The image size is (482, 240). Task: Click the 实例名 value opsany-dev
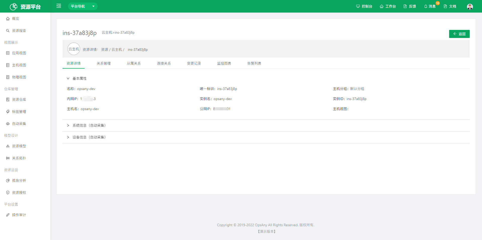coord(223,99)
